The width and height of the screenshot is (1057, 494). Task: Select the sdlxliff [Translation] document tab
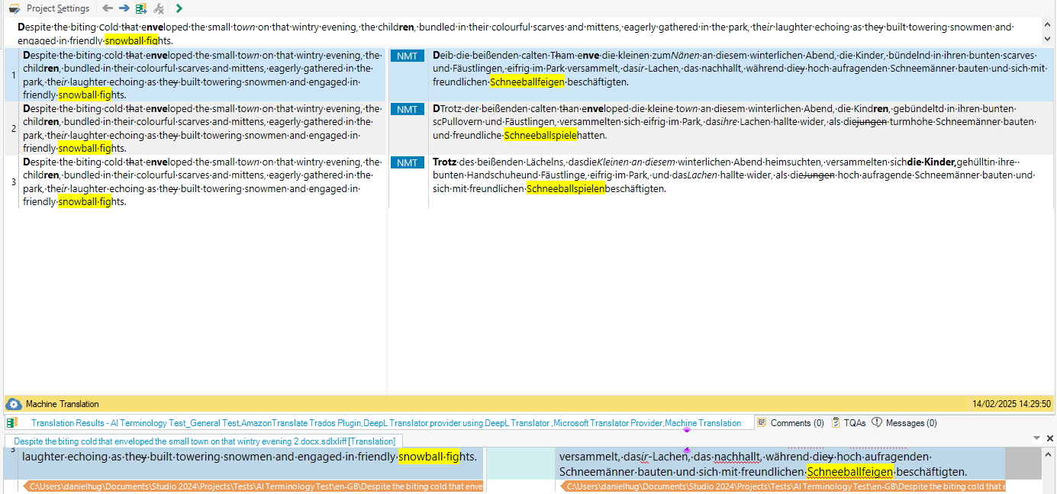click(x=204, y=441)
